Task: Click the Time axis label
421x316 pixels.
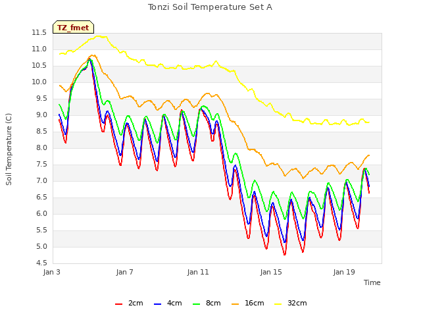Action: click(x=372, y=282)
